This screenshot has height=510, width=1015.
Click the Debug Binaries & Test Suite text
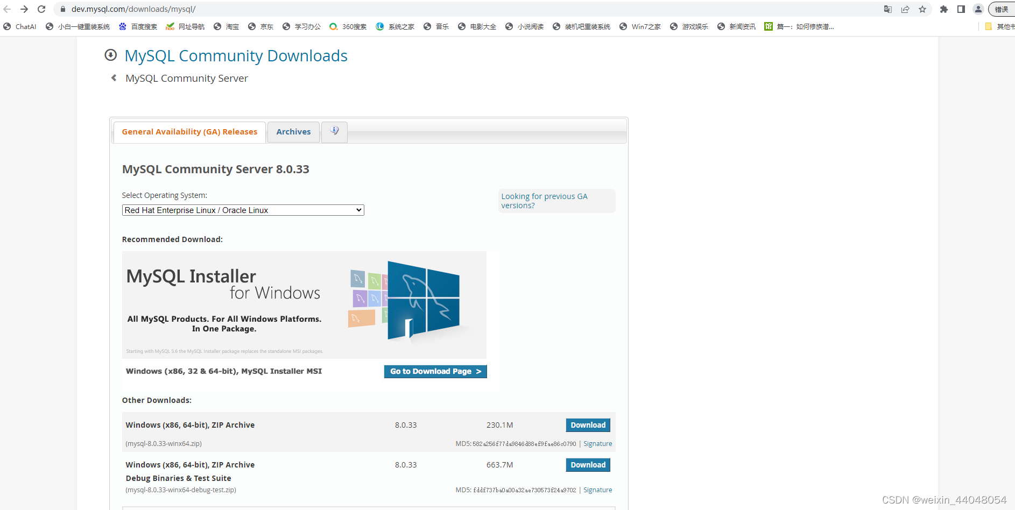(178, 478)
